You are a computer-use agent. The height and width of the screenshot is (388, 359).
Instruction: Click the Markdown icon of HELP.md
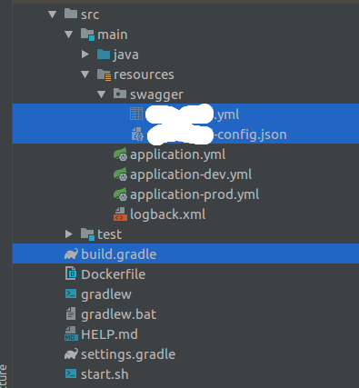[x=71, y=333]
